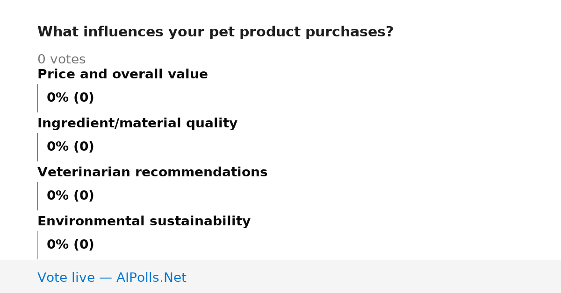Click the blue bar for Price and value

coord(37,98)
